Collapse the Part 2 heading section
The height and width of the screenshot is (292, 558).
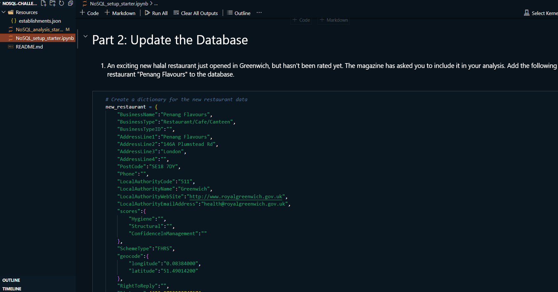pos(85,36)
